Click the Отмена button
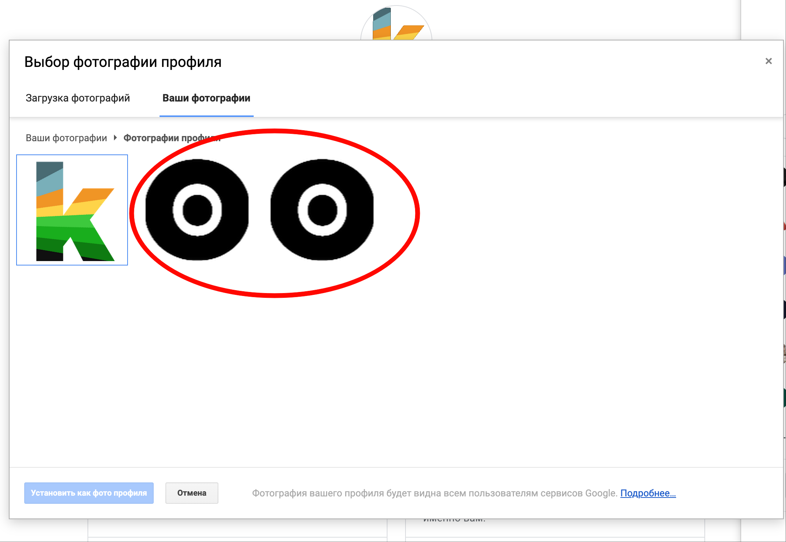Screen dimensions: 786x542 tap(192, 493)
